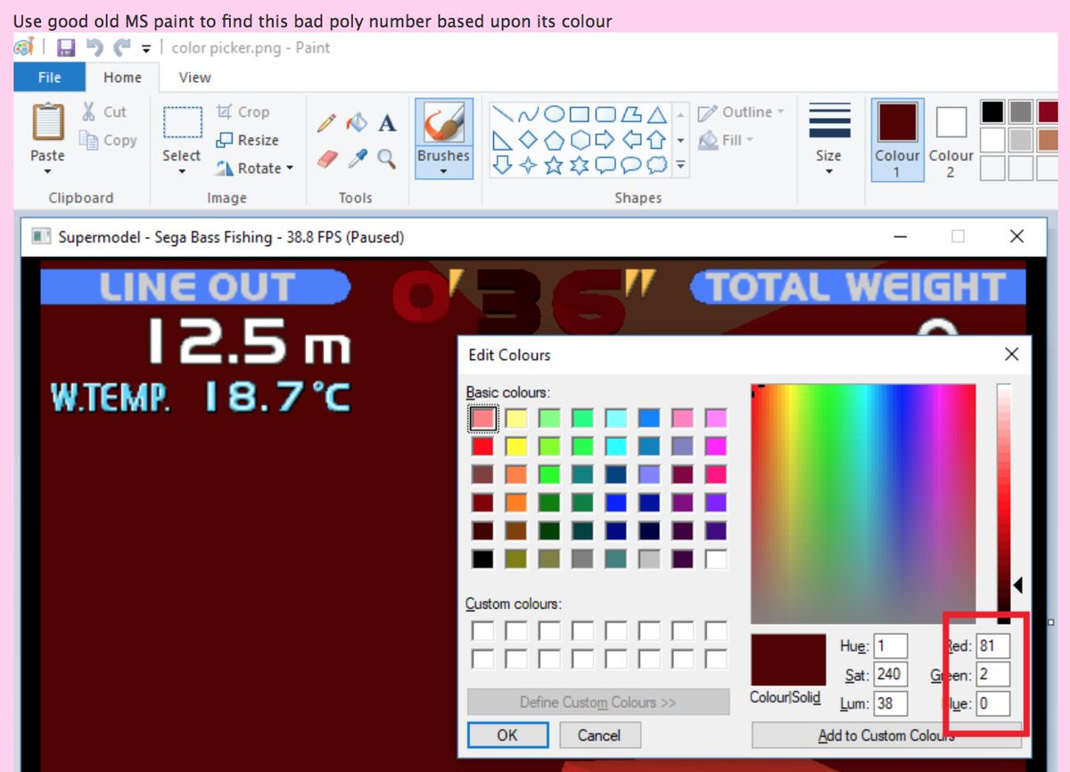Undo the last action via toolbar arrow
1070x772 pixels.
pyautogui.click(x=95, y=48)
